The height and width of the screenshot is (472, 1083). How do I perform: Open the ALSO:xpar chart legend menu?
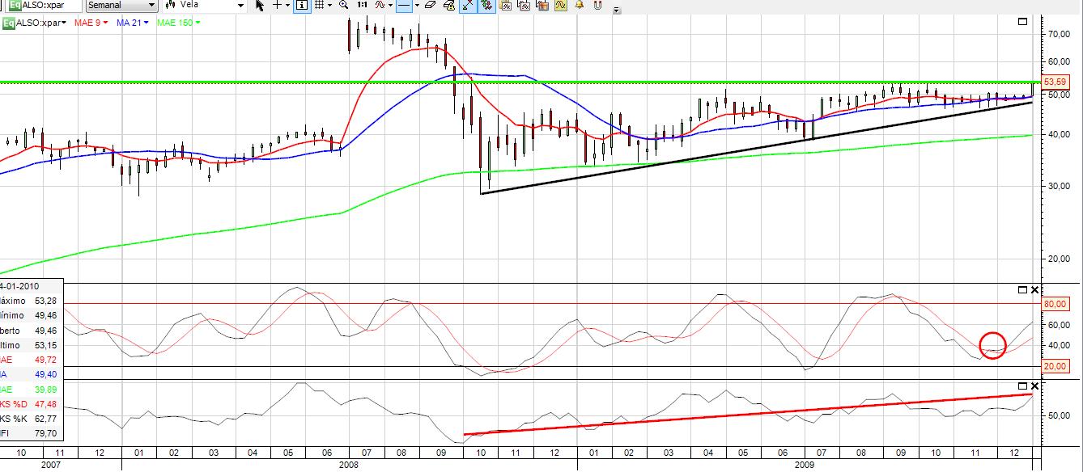tap(40, 23)
